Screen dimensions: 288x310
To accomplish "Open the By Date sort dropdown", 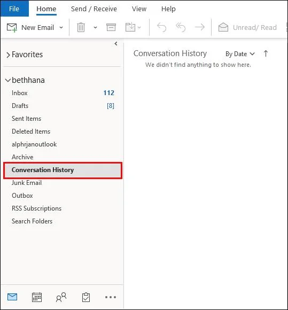I will (x=240, y=54).
